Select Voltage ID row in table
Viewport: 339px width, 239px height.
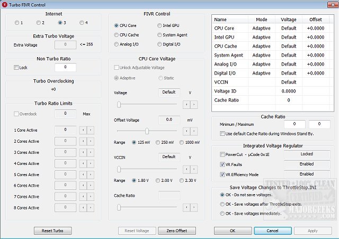(272, 91)
